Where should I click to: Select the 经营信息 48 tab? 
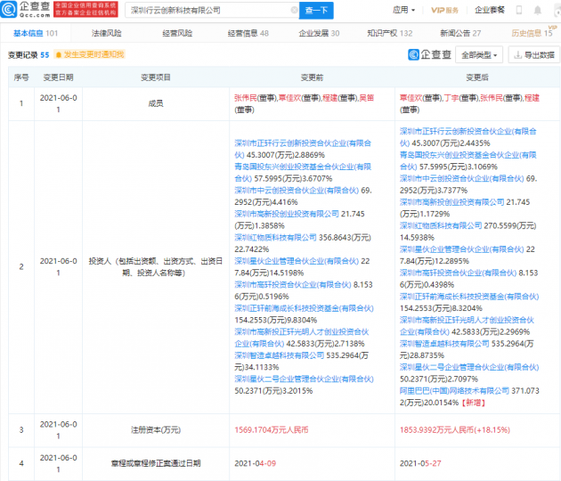click(x=248, y=33)
